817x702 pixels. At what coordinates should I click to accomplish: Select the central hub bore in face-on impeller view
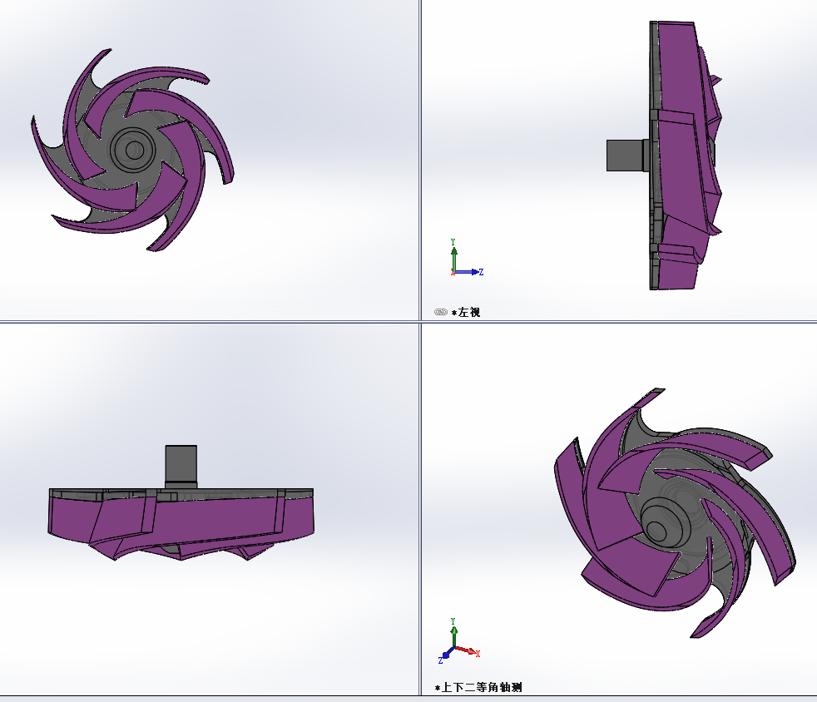(x=132, y=150)
